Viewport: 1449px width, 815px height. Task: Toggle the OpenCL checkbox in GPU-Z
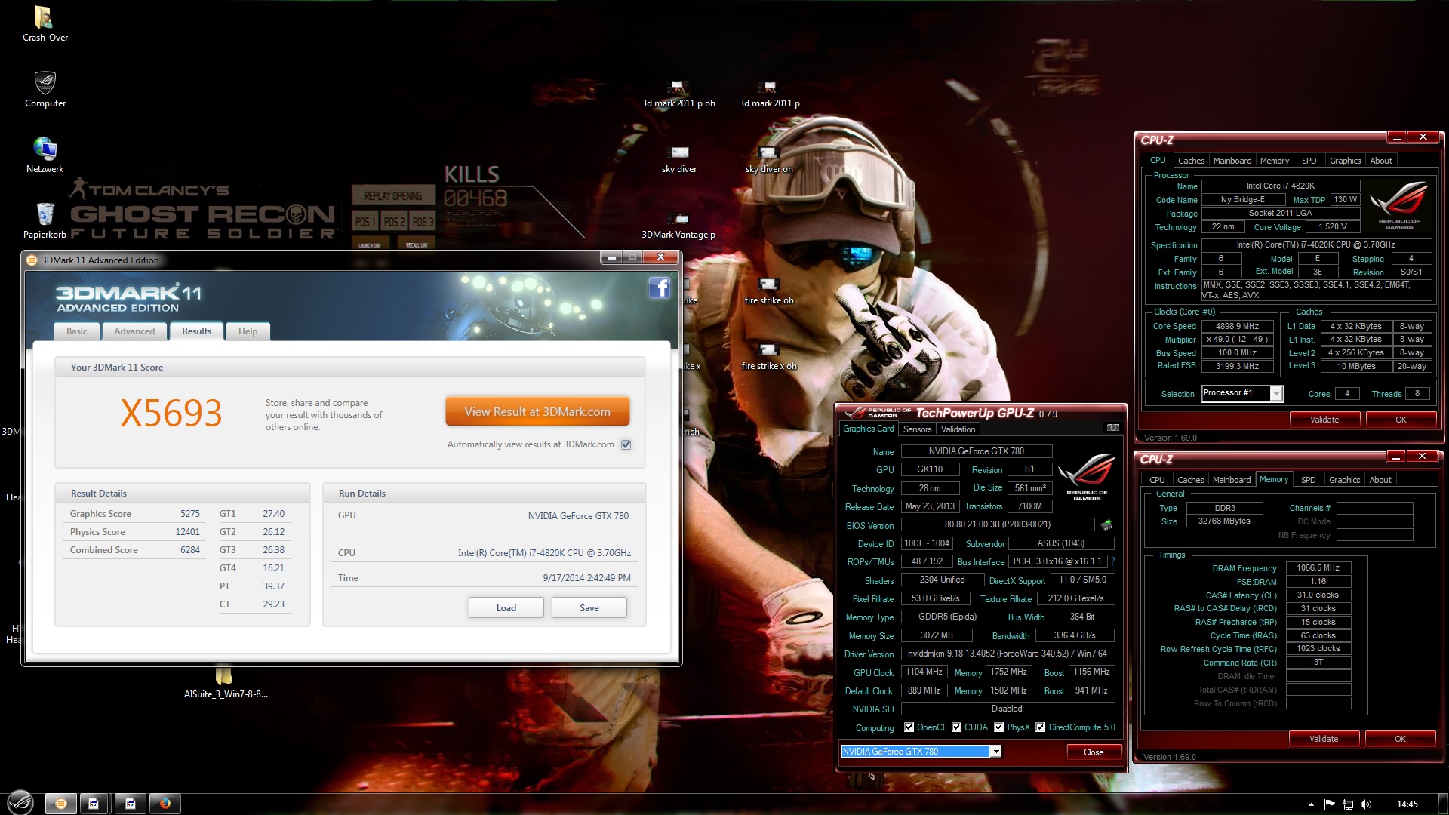pos(909,727)
